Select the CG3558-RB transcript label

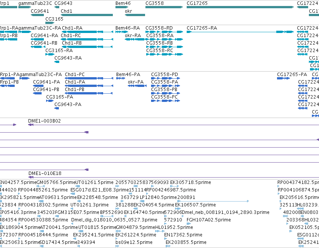pyautogui.click(x=160, y=43)
